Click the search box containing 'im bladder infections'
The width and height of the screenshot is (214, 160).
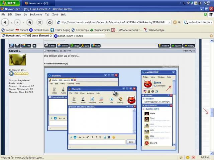coord(201,22)
